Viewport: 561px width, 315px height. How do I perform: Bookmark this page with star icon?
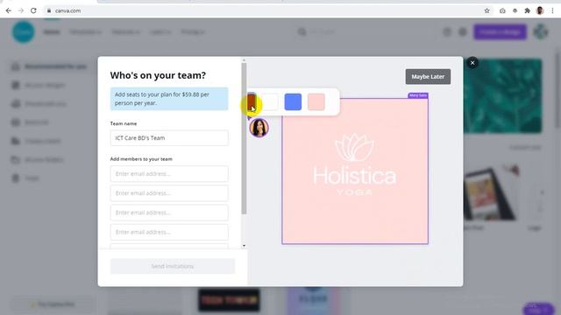coord(487,10)
